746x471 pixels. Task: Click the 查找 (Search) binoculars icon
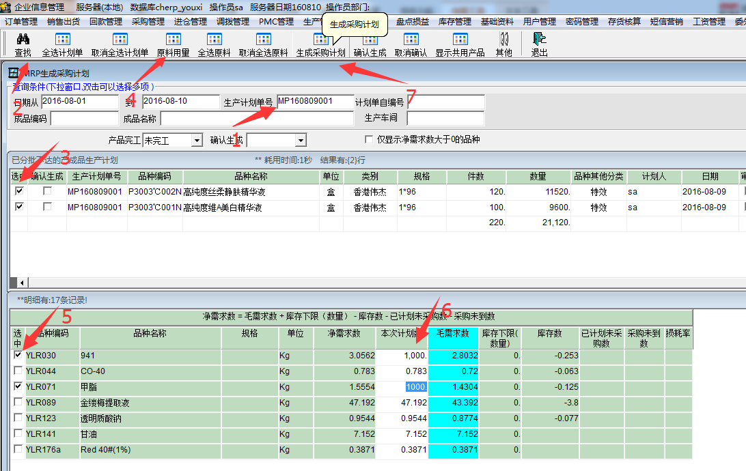coord(23,40)
